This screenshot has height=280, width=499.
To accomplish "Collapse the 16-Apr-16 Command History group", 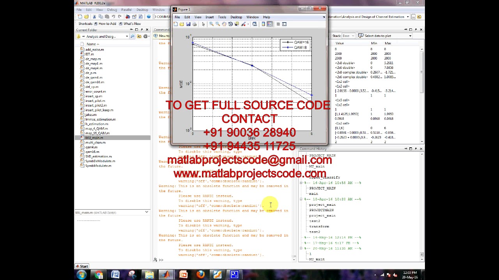I will tap(301, 183).
